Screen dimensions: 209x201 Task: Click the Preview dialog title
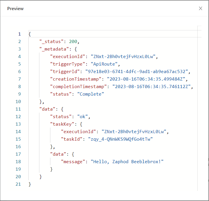tap(15, 9)
